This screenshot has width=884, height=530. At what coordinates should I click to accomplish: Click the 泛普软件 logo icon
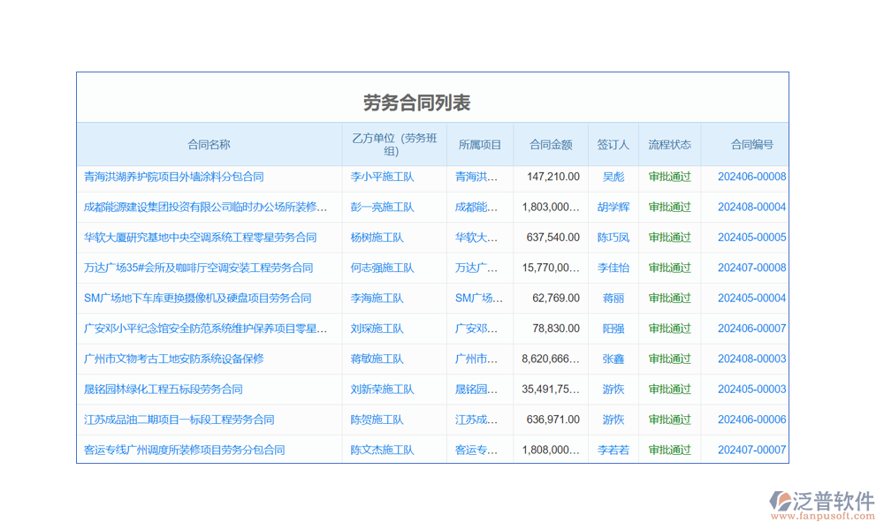(781, 502)
